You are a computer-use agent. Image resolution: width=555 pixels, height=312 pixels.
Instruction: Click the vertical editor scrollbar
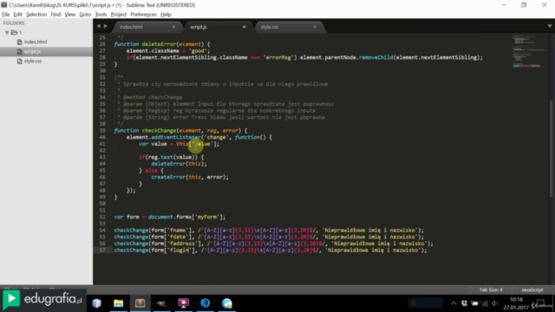pos(552,148)
